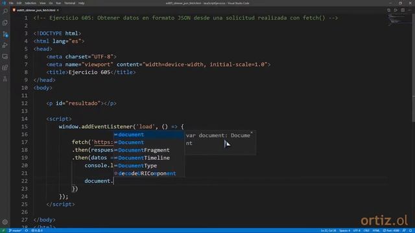The height and width of the screenshot is (233, 415).
Task: Select the ex605 html editor tab
Action: click(36, 10)
